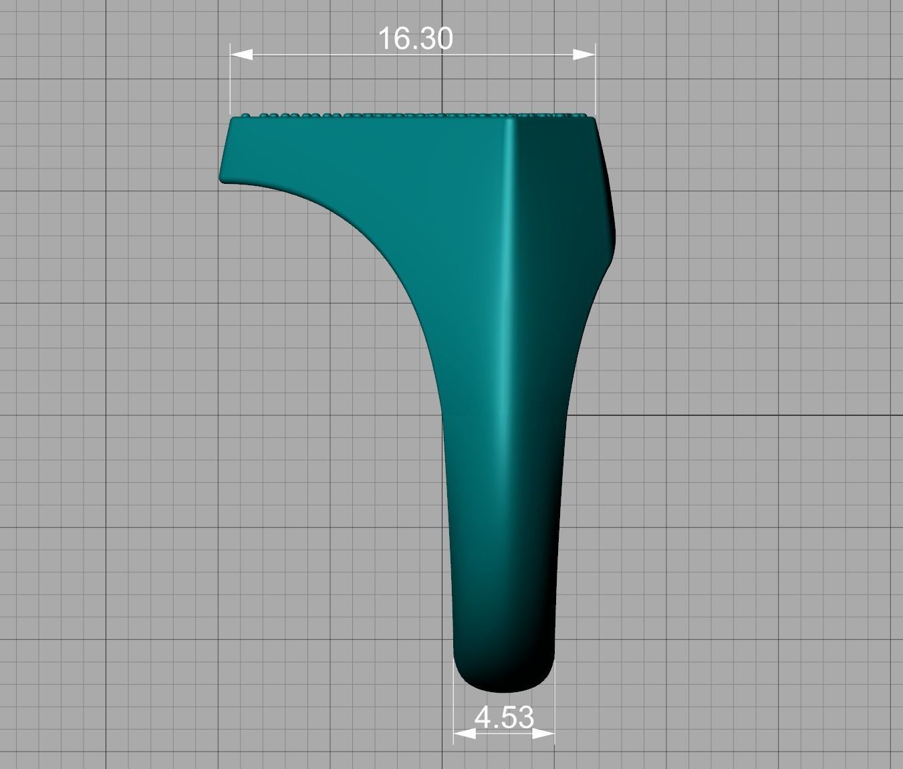Click the left arrowhead of the 4.53 dimension
903x769 pixels.
(465, 734)
